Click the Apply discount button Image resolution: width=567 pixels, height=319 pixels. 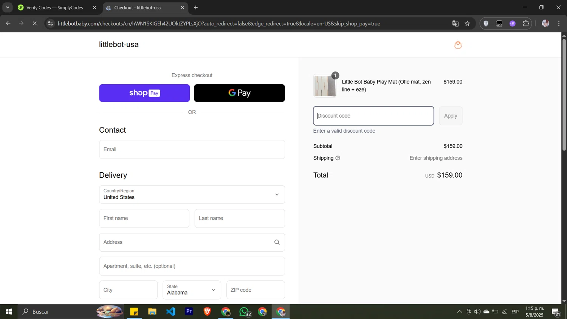tap(451, 116)
